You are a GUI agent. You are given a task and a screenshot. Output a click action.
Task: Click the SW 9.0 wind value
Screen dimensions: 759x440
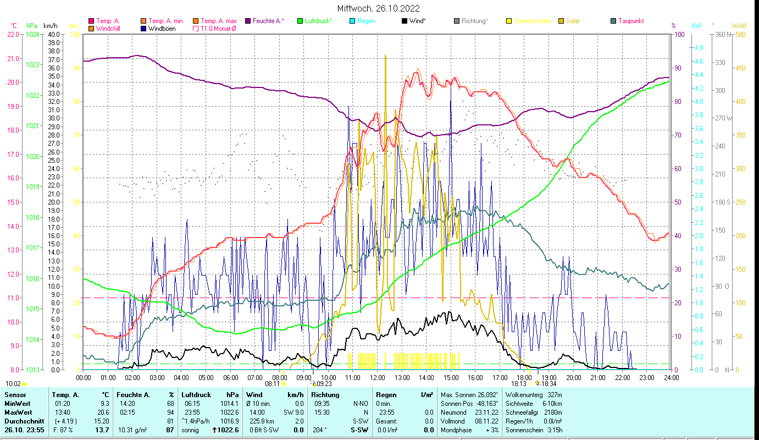tap(293, 413)
